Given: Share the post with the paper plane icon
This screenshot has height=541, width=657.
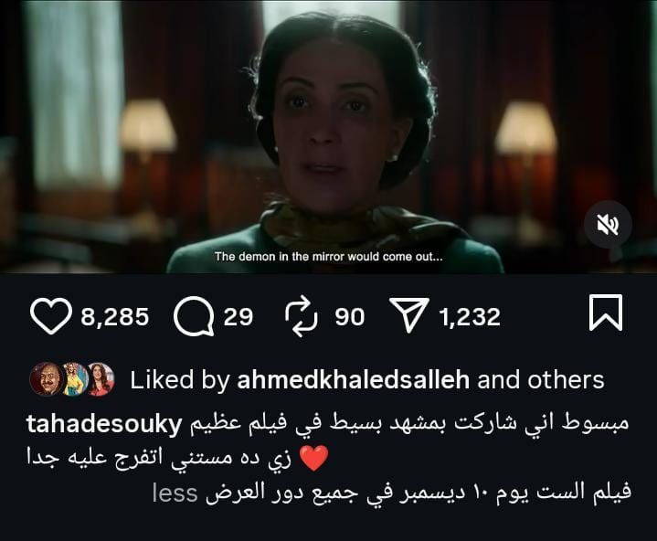Looking at the screenshot, I should [x=409, y=314].
